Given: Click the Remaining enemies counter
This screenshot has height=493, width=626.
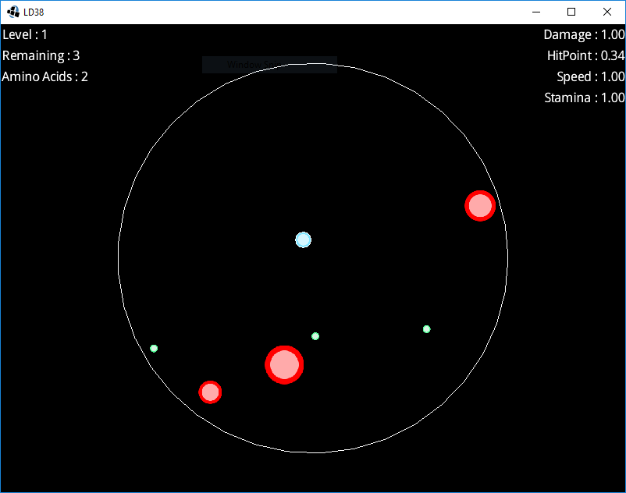Looking at the screenshot, I should tap(41, 56).
